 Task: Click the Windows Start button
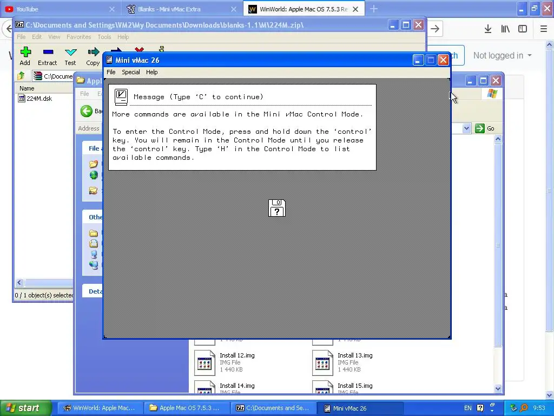[25, 408]
